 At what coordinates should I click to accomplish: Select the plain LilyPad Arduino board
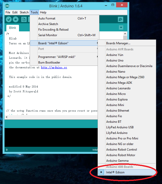(x=127, y=133)
